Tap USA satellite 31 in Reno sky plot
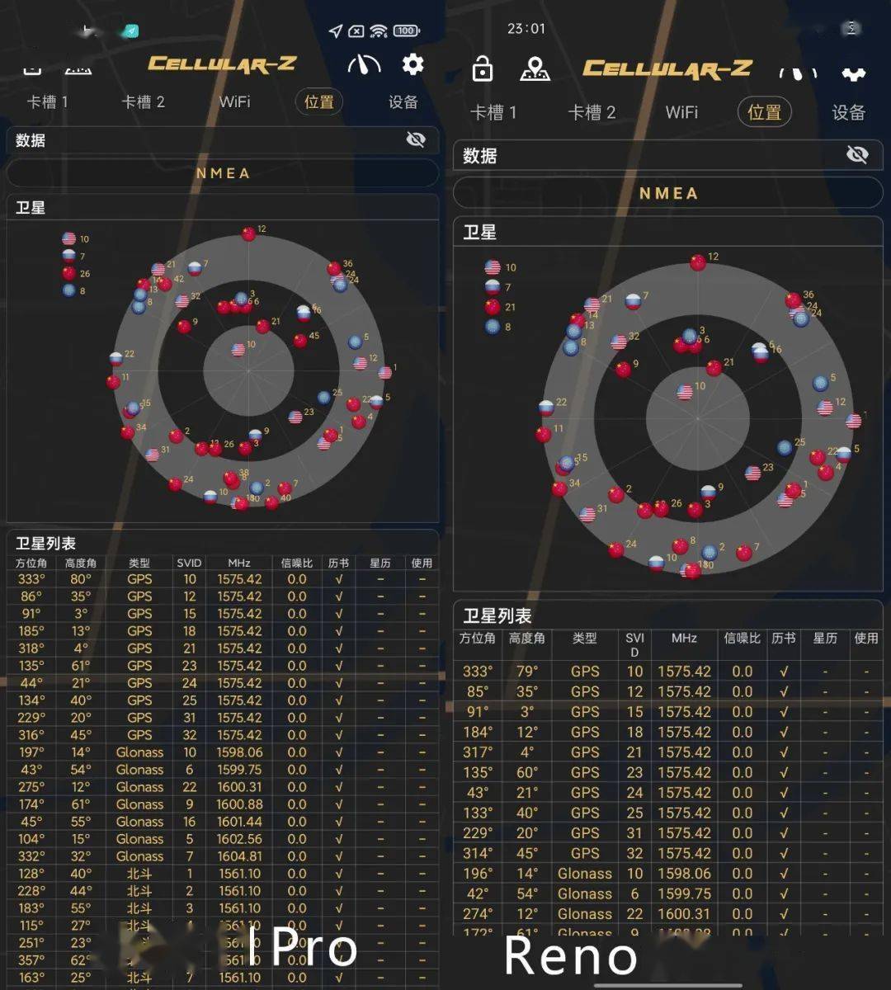 click(x=587, y=515)
